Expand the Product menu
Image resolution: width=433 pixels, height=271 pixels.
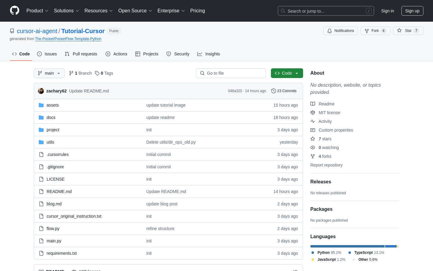[x=37, y=11]
